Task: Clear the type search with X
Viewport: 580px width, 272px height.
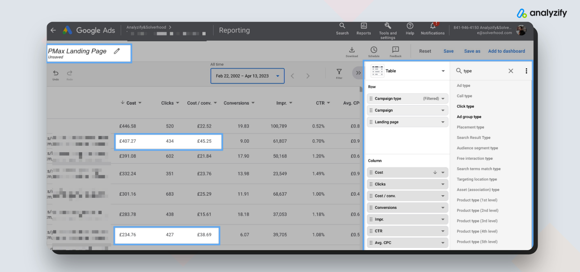Action: [511, 71]
